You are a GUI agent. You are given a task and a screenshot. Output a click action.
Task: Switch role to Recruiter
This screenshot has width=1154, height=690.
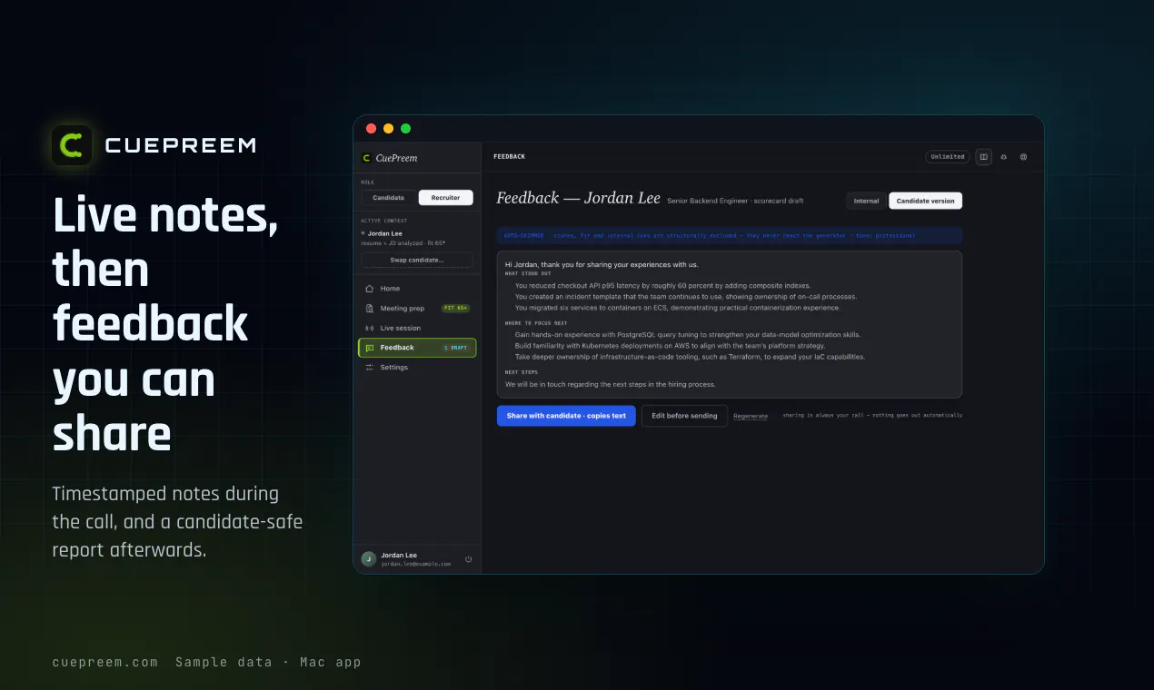pyautogui.click(x=445, y=198)
